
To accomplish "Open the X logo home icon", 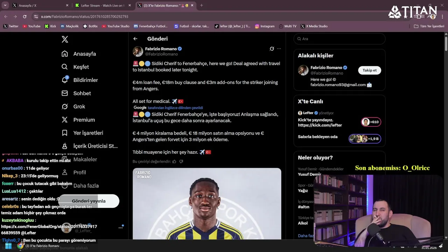I will pyautogui.click(x=65, y=39).
